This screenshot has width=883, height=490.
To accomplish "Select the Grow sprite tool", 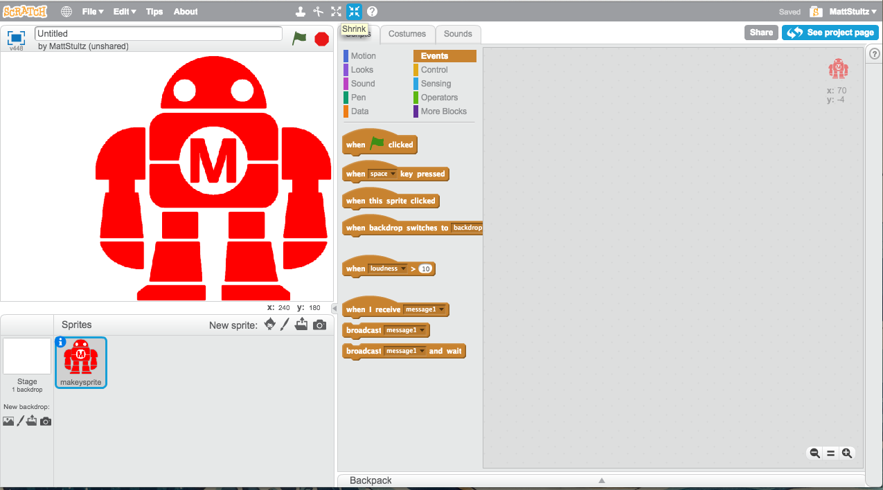I will click(336, 11).
